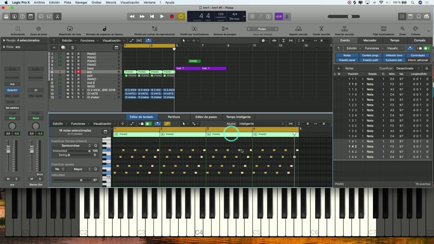The image size is (434, 244).
Task: Open the Mixer sliders icon
Action: [49, 16]
